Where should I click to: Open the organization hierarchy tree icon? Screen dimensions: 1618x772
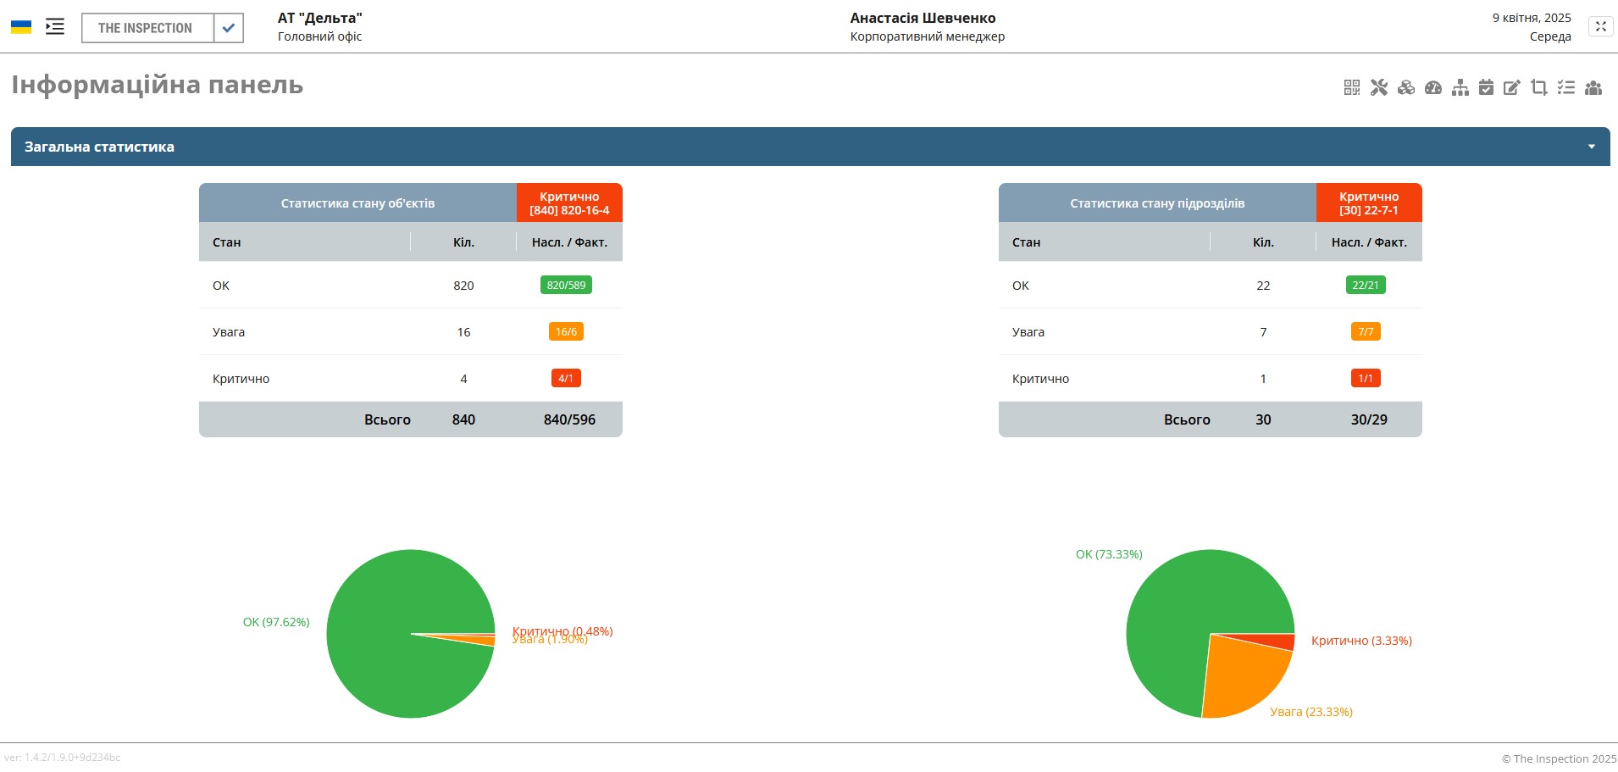pyautogui.click(x=1460, y=87)
